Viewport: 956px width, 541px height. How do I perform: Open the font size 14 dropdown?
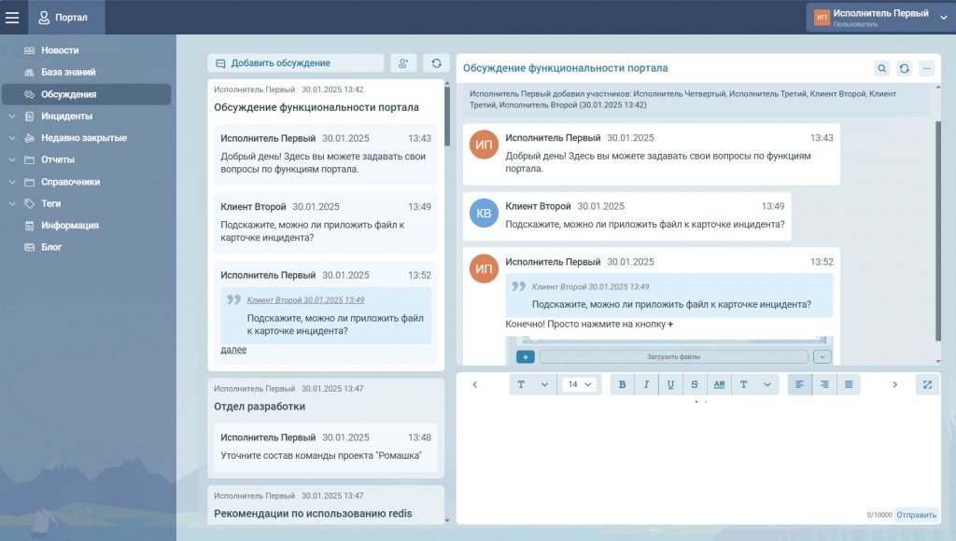(x=580, y=384)
